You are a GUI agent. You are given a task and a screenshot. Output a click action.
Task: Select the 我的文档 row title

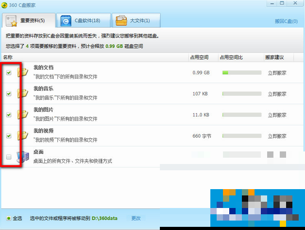[43, 68]
